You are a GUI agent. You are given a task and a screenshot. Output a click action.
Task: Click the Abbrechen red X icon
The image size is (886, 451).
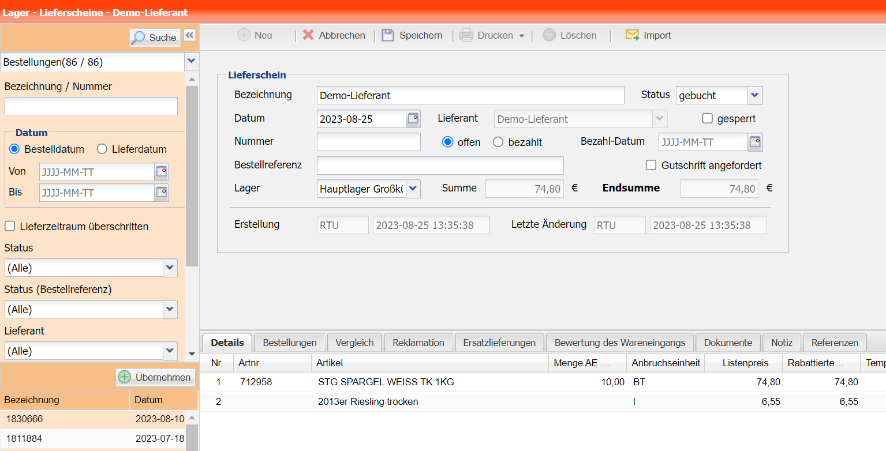click(308, 35)
